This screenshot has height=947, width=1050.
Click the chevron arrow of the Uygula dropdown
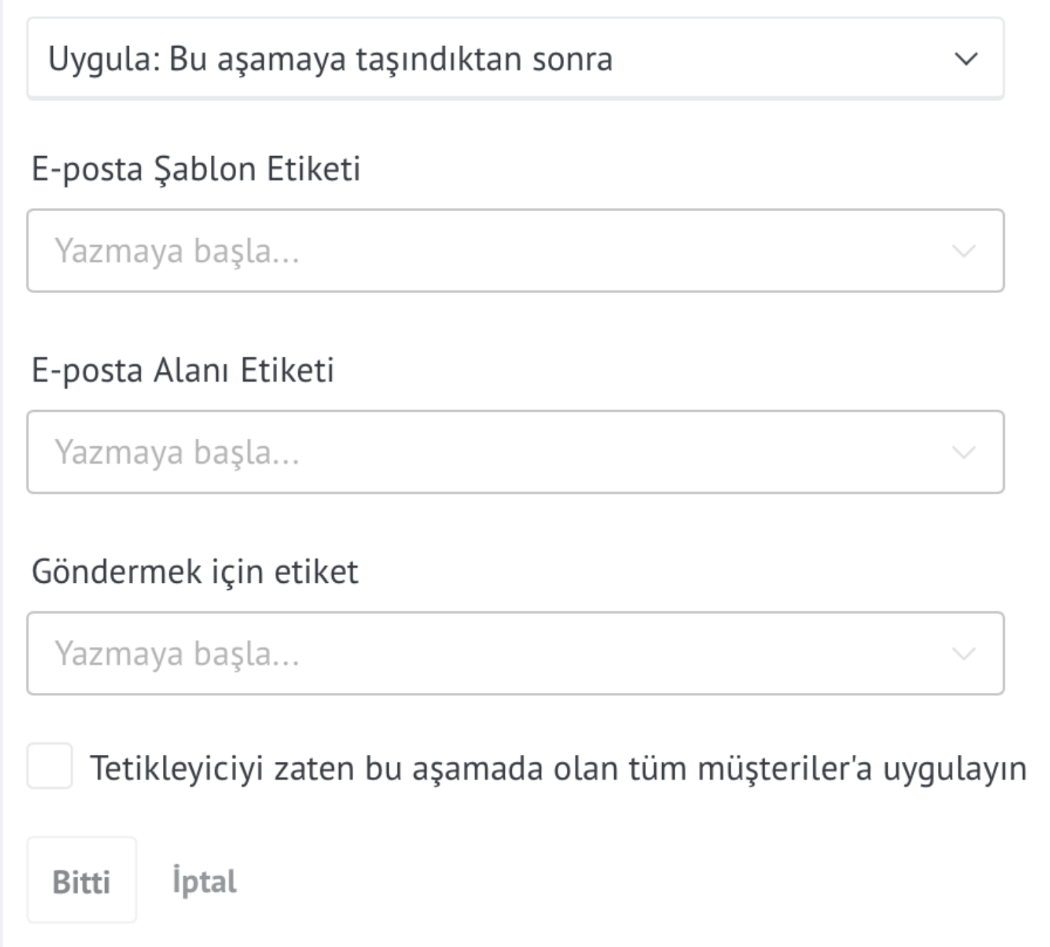coord(966,59)
